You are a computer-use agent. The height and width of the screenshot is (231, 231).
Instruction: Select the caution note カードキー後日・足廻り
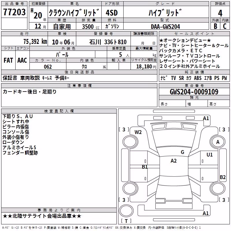click(30, 92)
